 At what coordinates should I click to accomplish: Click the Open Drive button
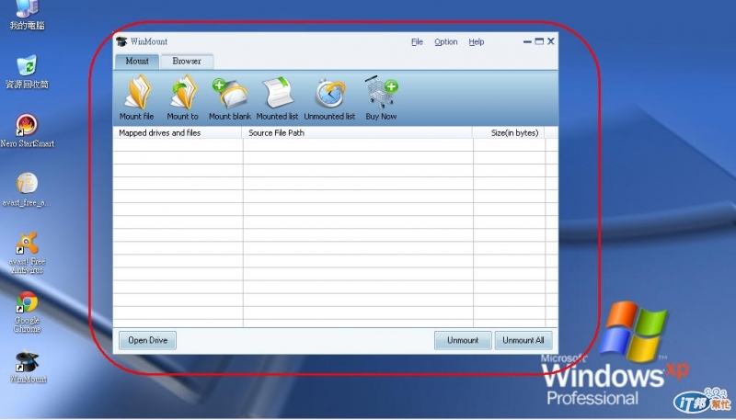(x=147, y=340)
